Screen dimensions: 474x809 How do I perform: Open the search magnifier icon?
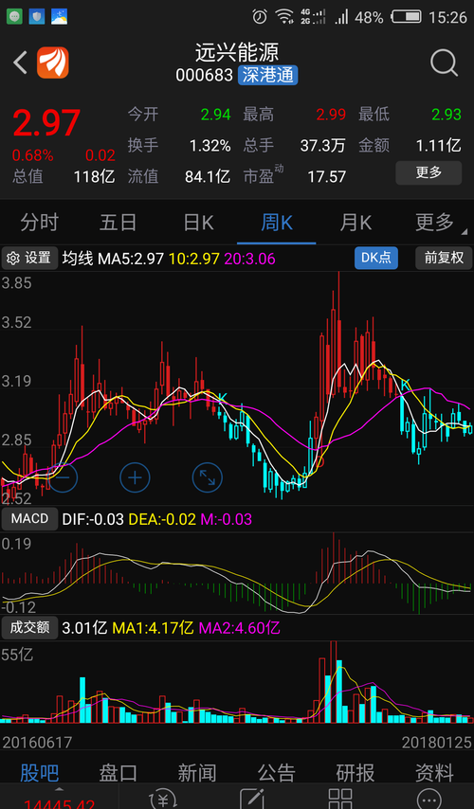tap(444, 63)
